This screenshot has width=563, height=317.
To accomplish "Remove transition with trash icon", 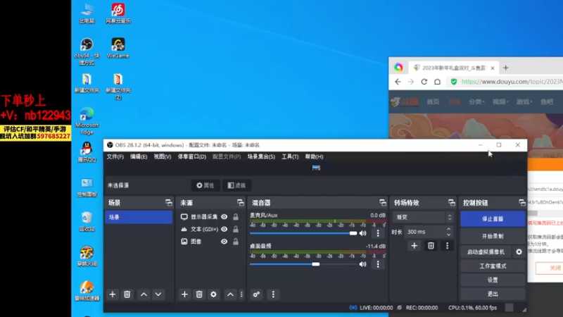I will point(431,246).
